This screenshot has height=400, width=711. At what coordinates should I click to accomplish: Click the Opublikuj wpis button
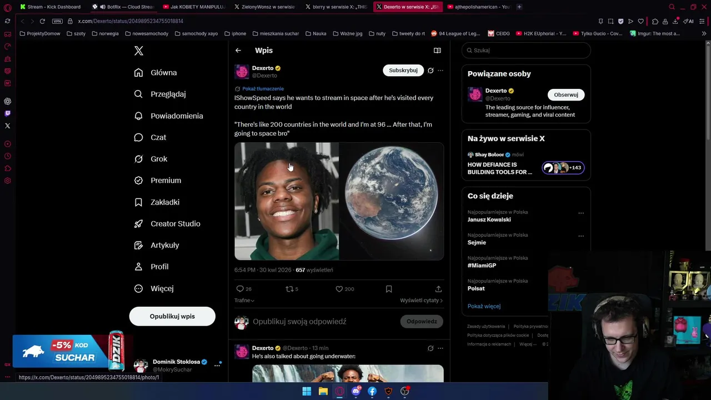(x=172, y=316)
